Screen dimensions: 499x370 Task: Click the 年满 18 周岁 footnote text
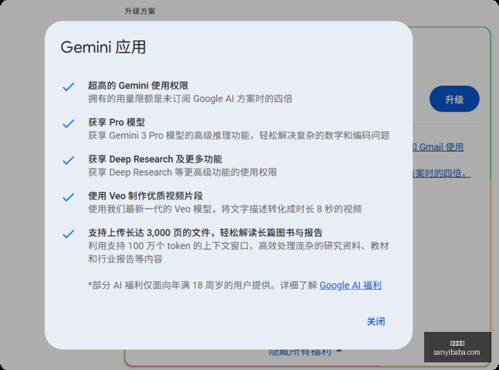point(202,285)
